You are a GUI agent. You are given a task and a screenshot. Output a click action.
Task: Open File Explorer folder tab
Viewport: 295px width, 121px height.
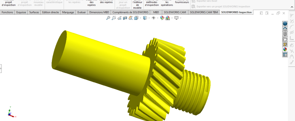[285, 39]
